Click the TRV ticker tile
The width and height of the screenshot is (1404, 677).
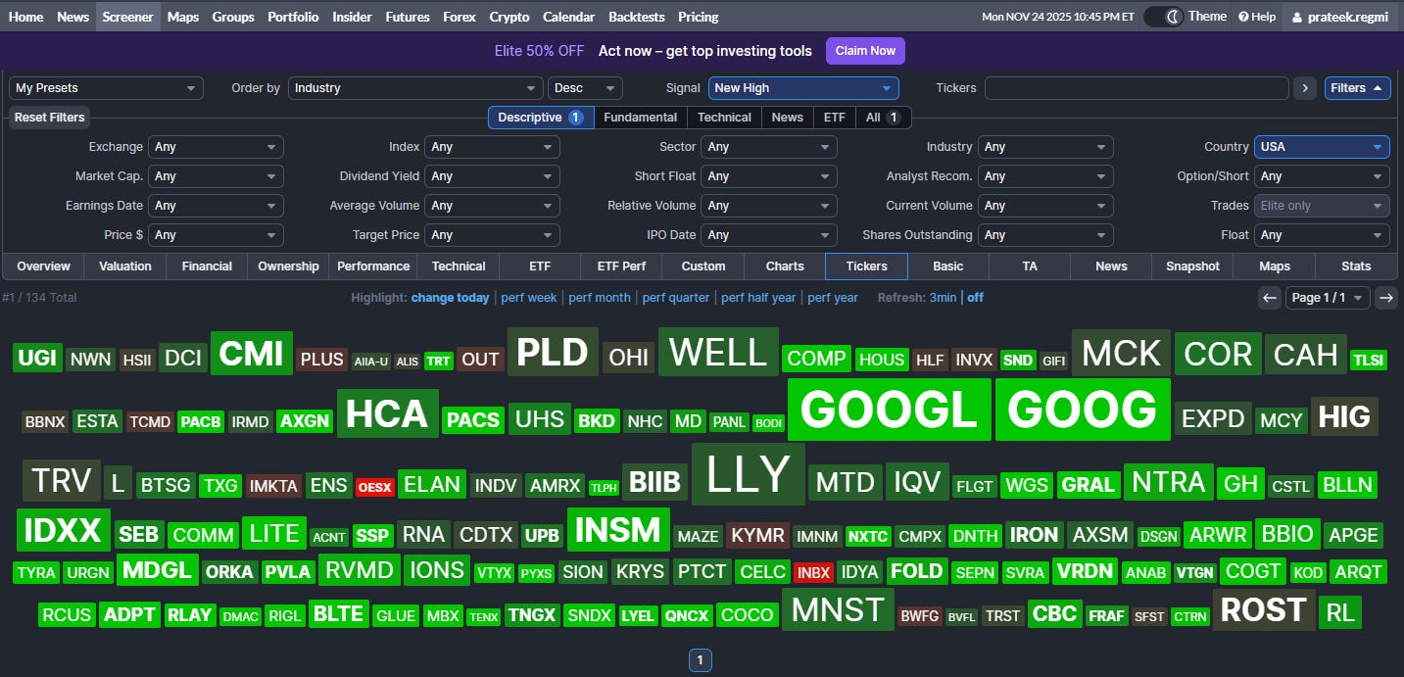pos(62,481)
